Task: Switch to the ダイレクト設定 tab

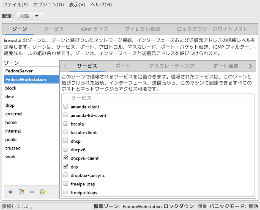Action: click(142, 29)
